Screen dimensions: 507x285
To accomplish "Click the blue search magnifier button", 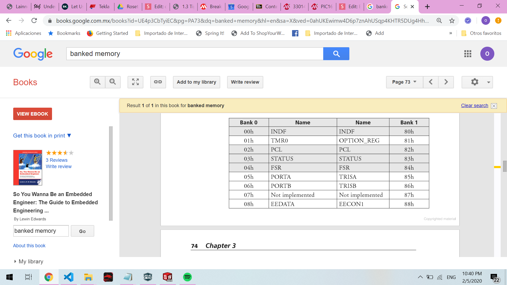I will 336,54.
